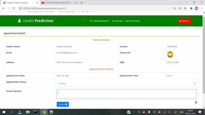The image size is (205, 115).
Task: Open the Appointment Status Accept dropdown
Action: [127, 83]
